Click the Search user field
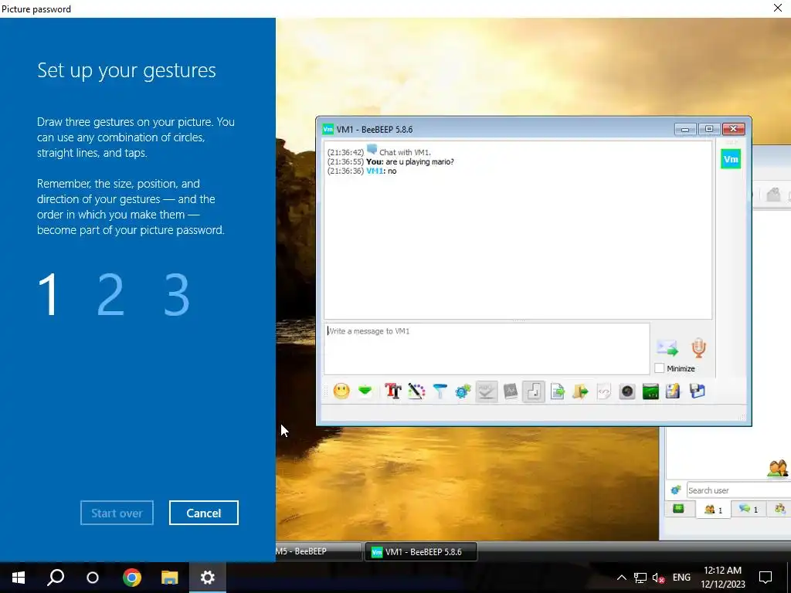Viewport: 791px width, 593px height. coord(738,490)
